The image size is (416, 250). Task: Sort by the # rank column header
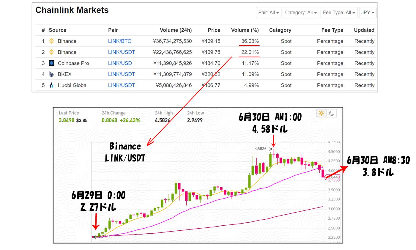pos(43,30)
